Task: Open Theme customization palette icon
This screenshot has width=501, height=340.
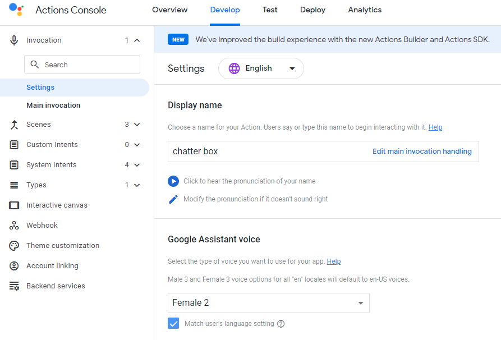Action: (x=13, y=245)
